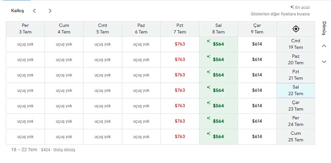Click the previous departure dates arrow
Image resolution: width=331 pixels, height=163 pixels.
34,11
